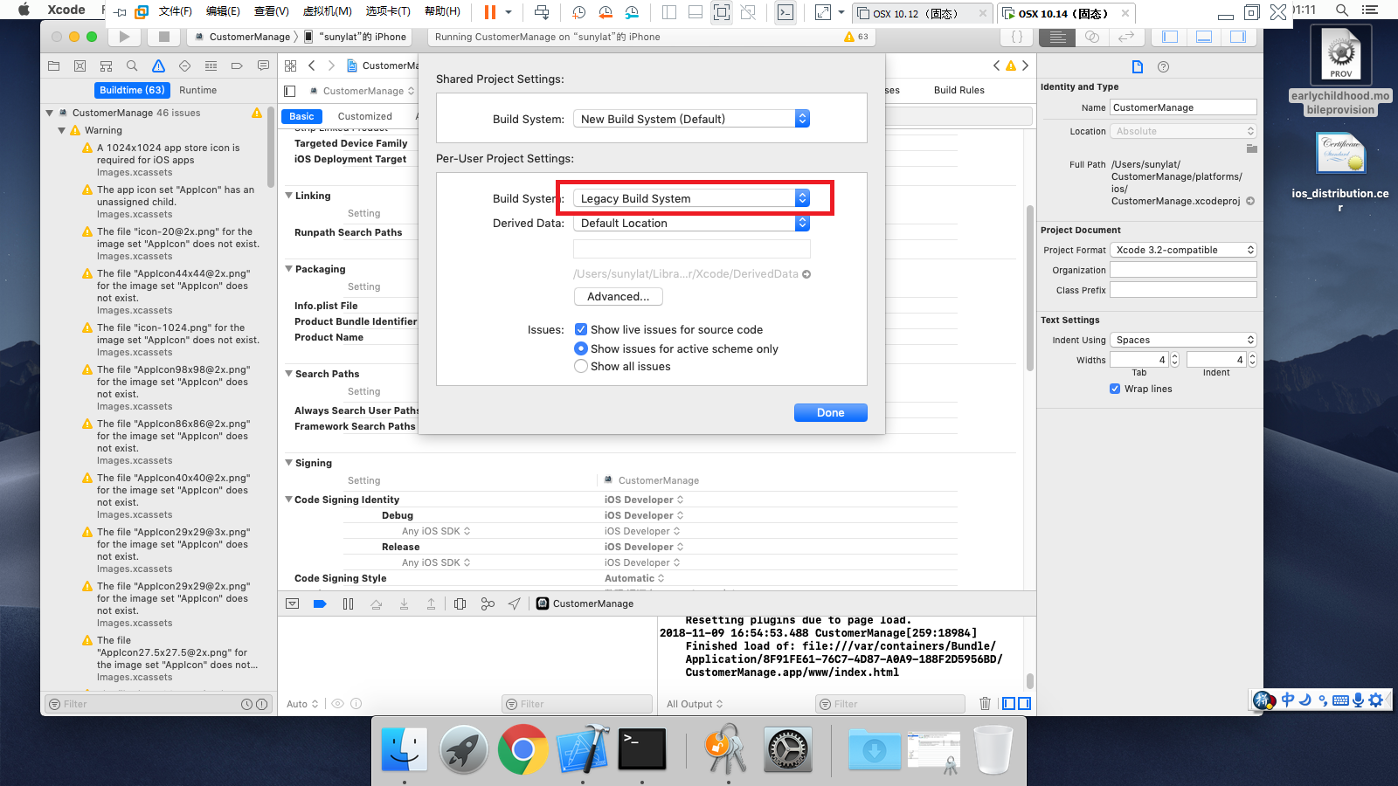Select the Buildtime (63) tab
This screenshot has height=786, width=1398.
click(132, 90)
